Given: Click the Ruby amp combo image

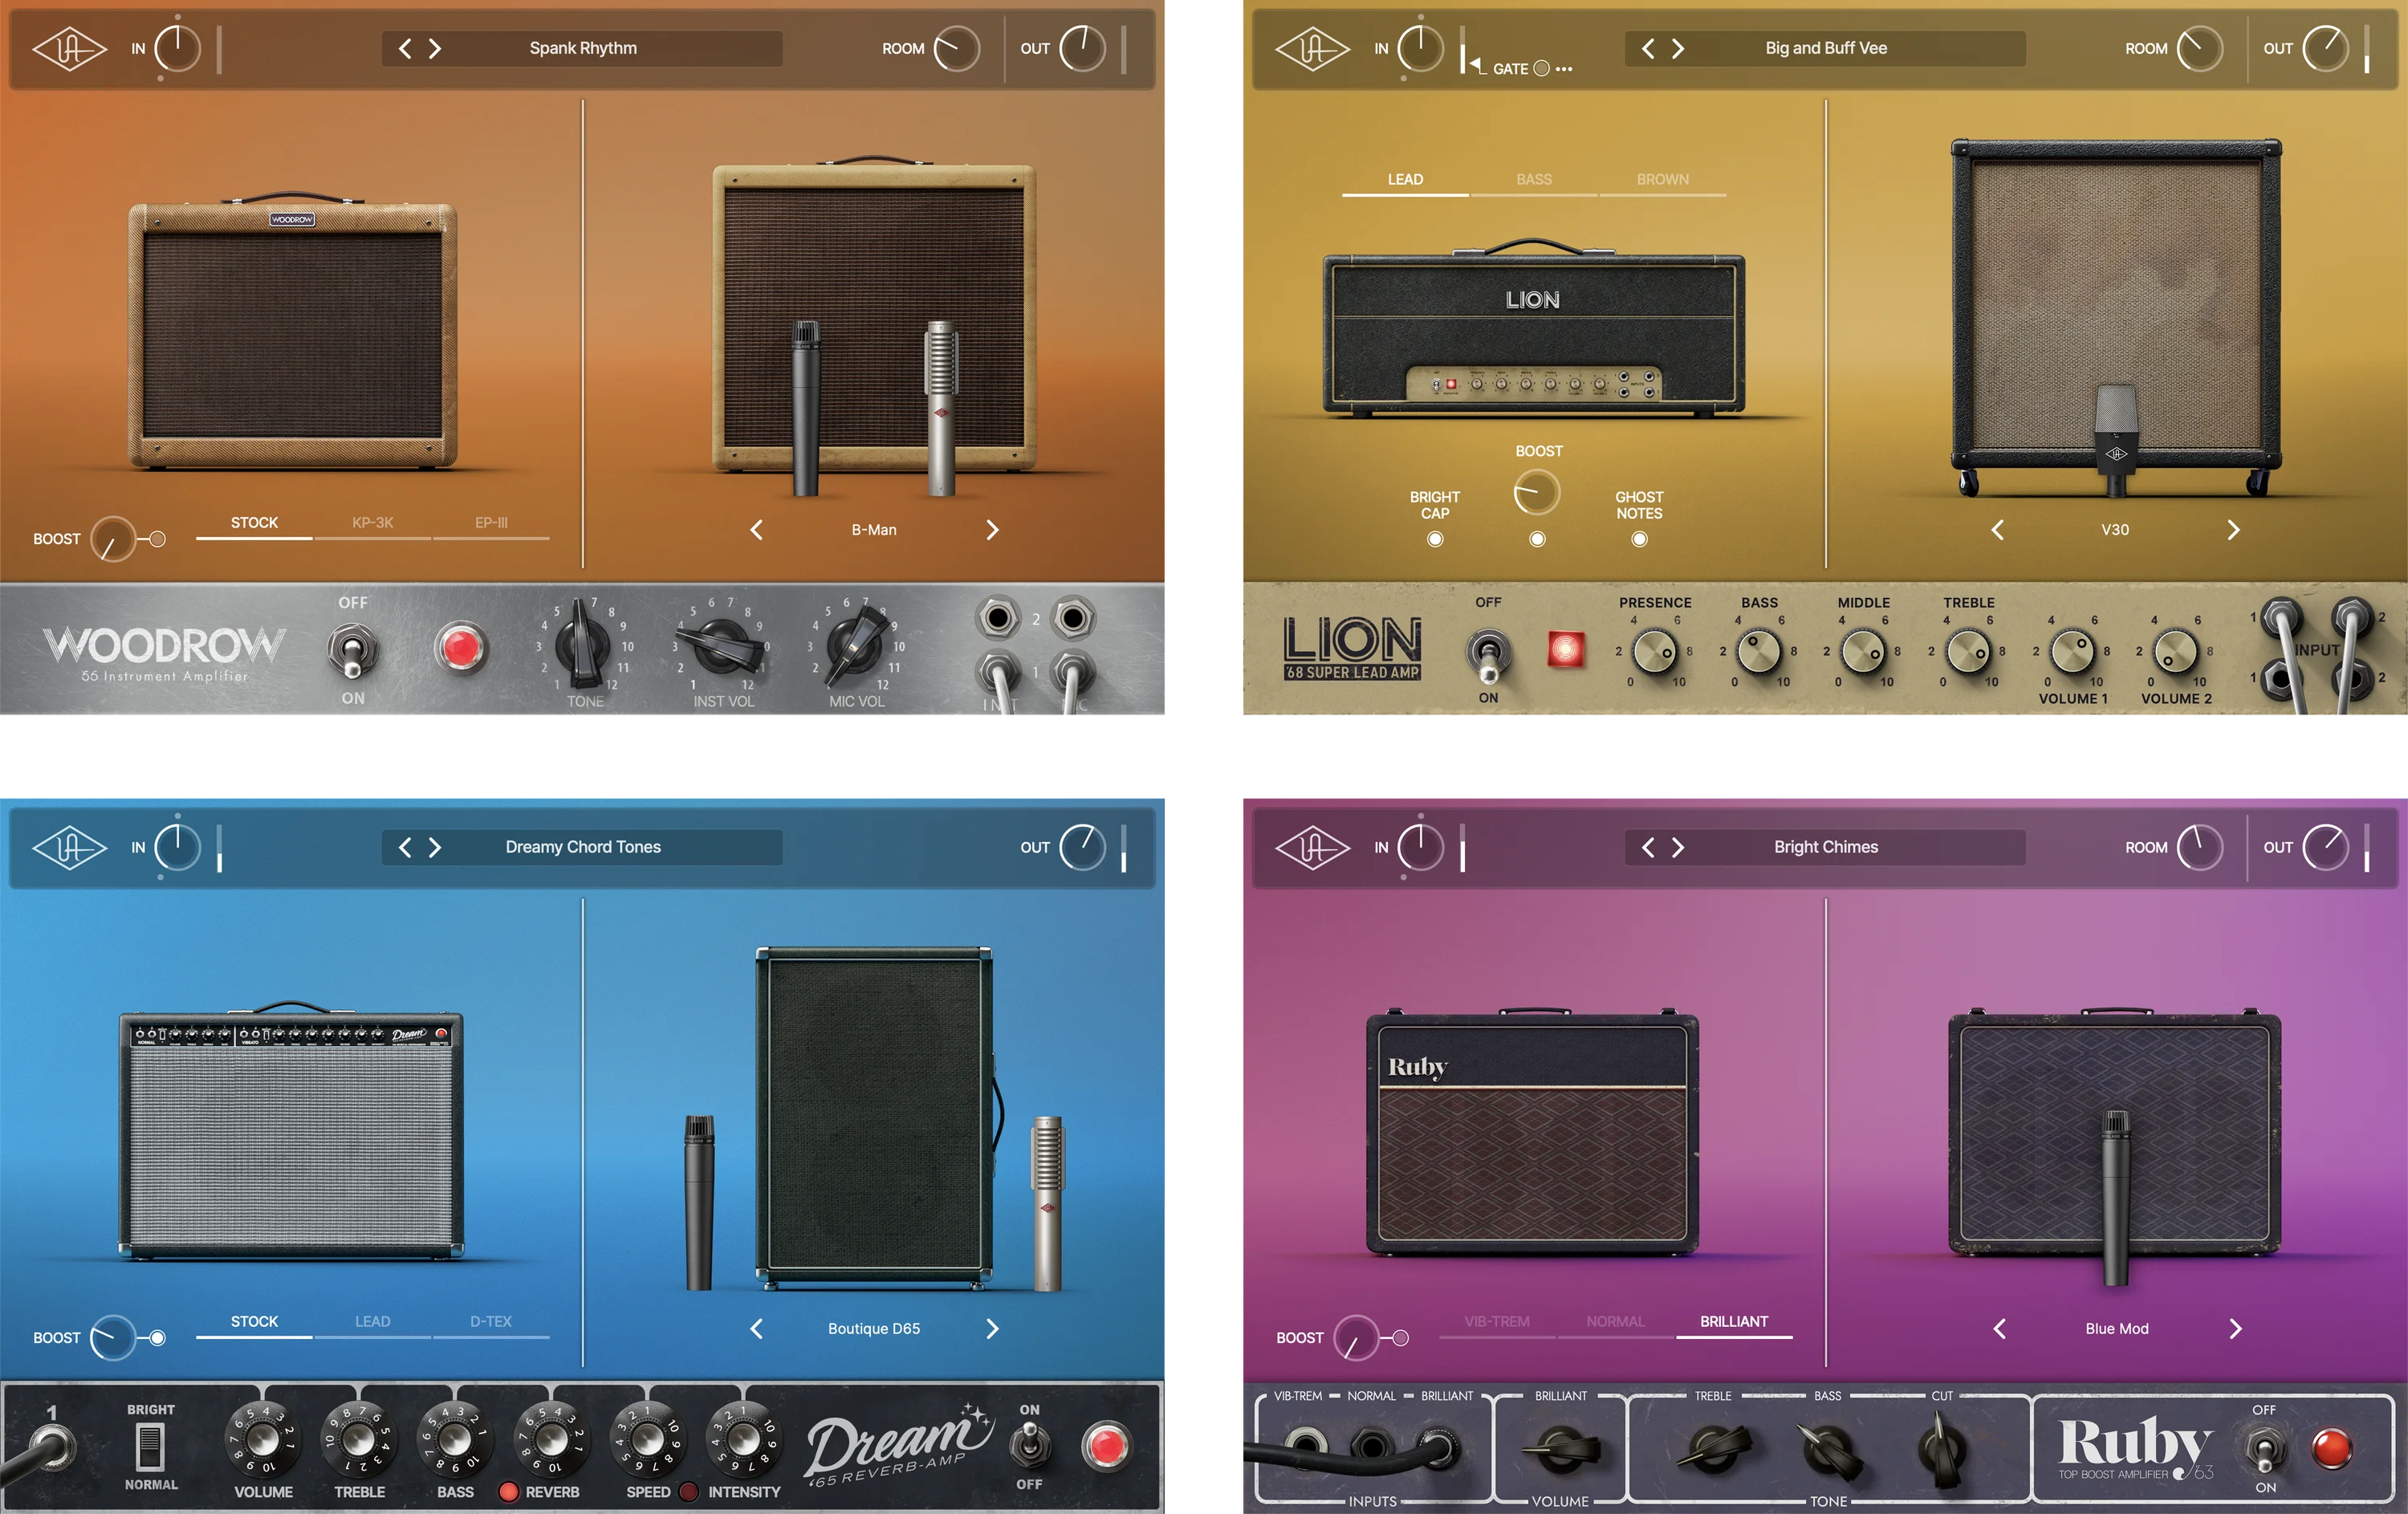Looking at the screenshot, I should (x=1533, y=1133).
